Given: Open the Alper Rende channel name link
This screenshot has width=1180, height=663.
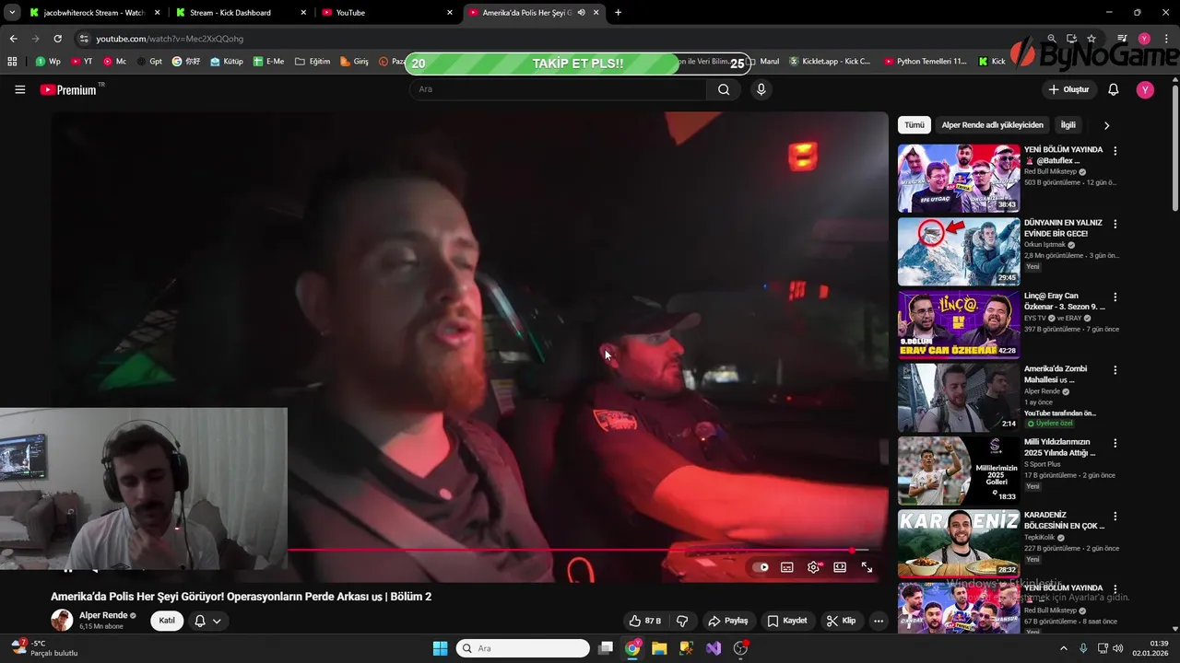Looking at the screenshot, I should pos(103,615).
